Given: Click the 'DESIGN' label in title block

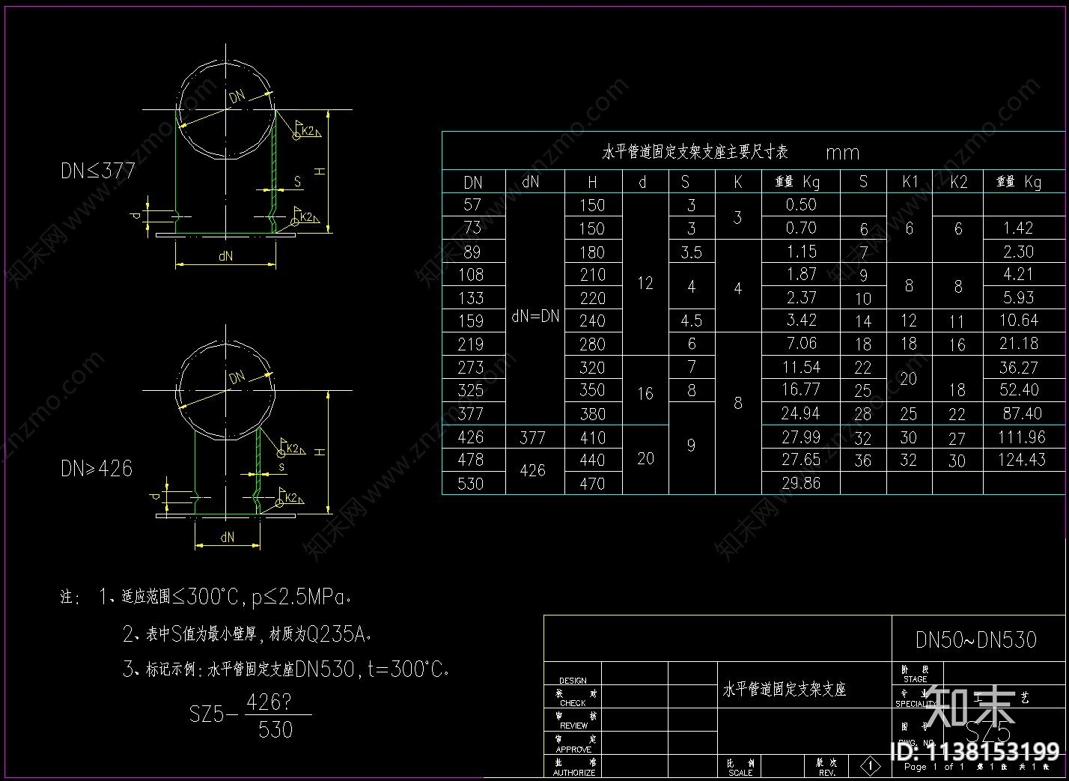Looking at the screenshot, I should click(573, 681).
